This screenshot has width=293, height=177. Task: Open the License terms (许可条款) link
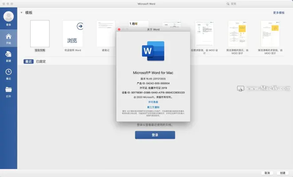(x=153, y=102)
